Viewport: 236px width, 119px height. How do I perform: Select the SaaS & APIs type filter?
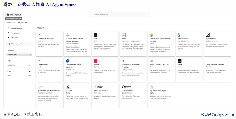(11, 65)
